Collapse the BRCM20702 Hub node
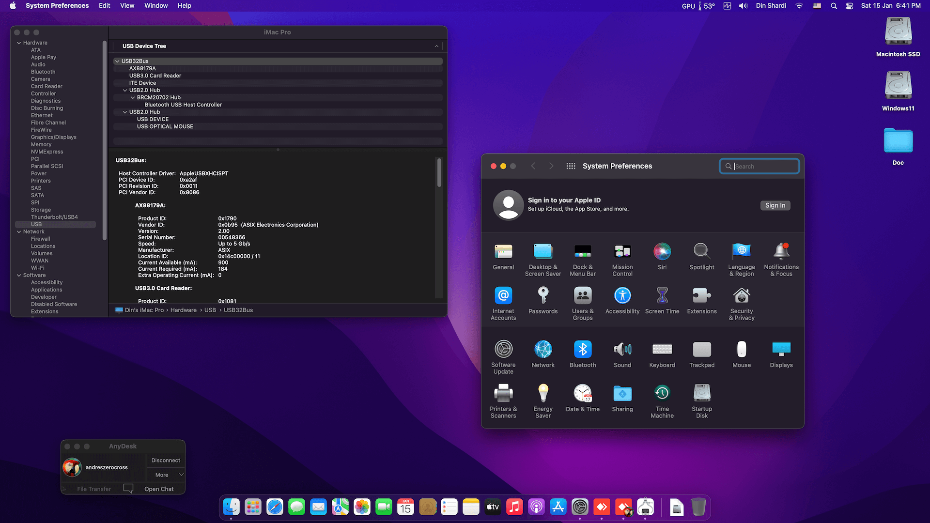Image resolution: width=930 pixels, height=523 pixels. (133, 98)
